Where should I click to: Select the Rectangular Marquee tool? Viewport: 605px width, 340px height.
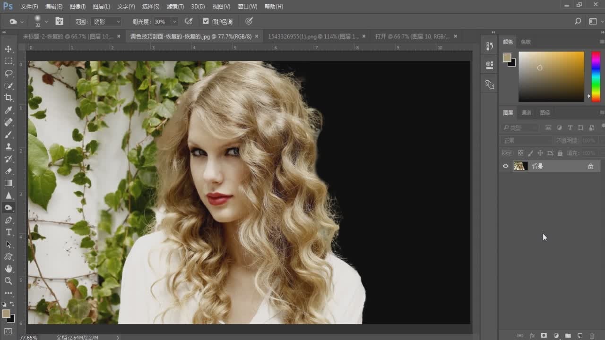coord(9,61)
